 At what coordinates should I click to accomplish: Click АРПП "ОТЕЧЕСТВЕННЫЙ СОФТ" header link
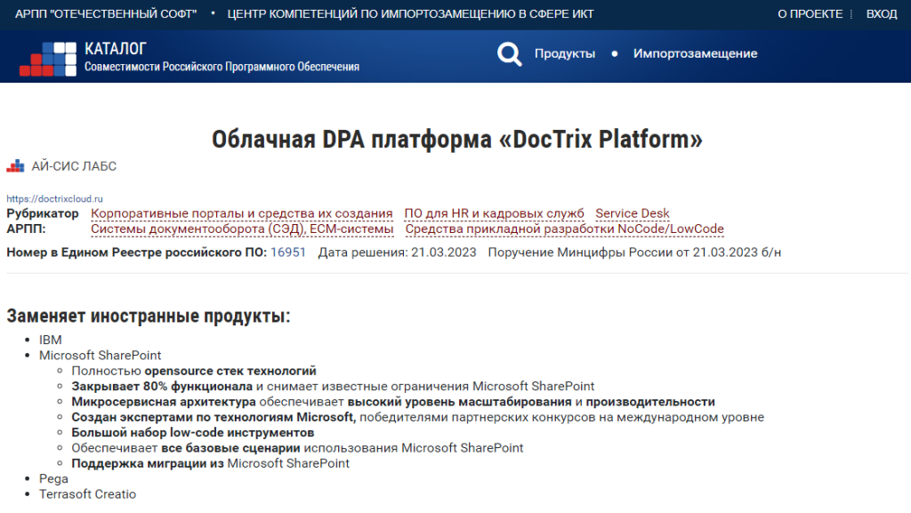point(106,14)
